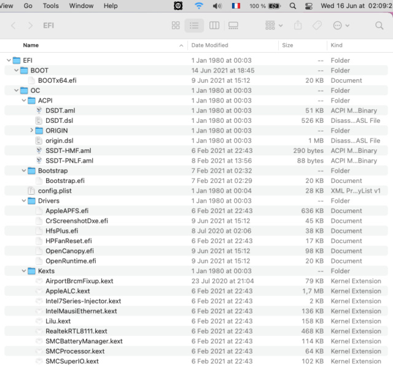Image resolution: width=393 pixels, height=366 pixels.
Task: Open the Group By options dropdown
Action: pos(274,25)
